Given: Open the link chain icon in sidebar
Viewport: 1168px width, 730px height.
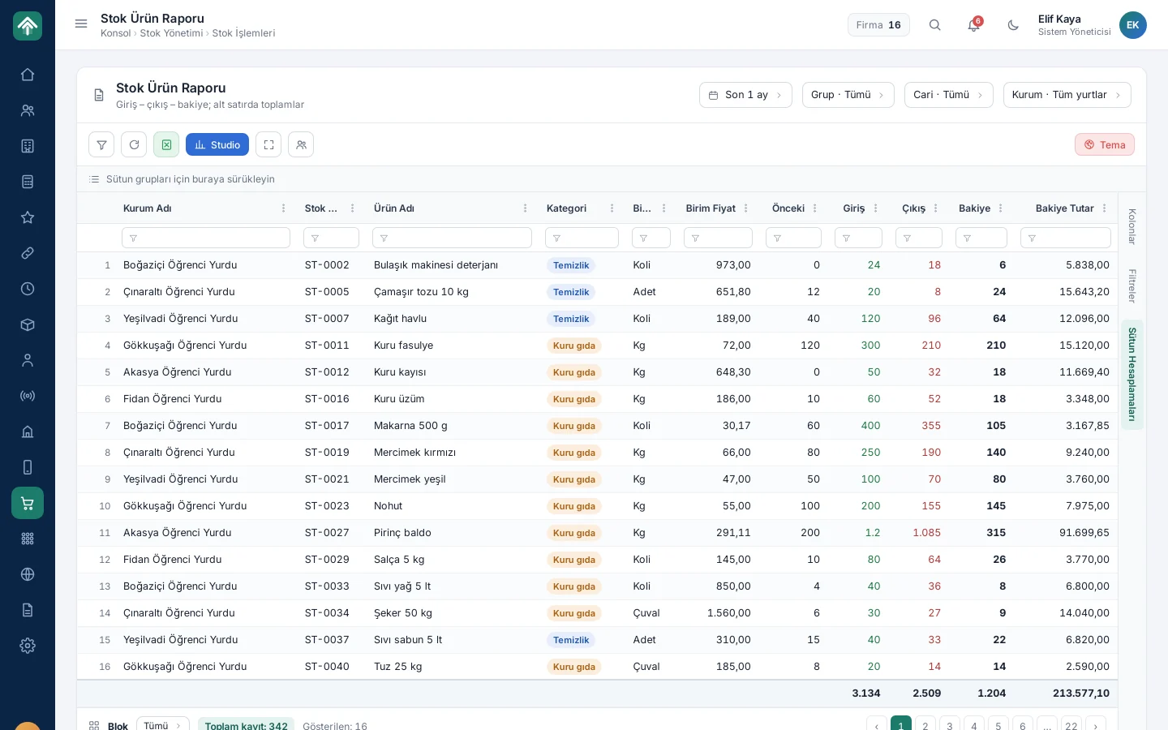Looking at the screenshot, I should coord(28,253).
